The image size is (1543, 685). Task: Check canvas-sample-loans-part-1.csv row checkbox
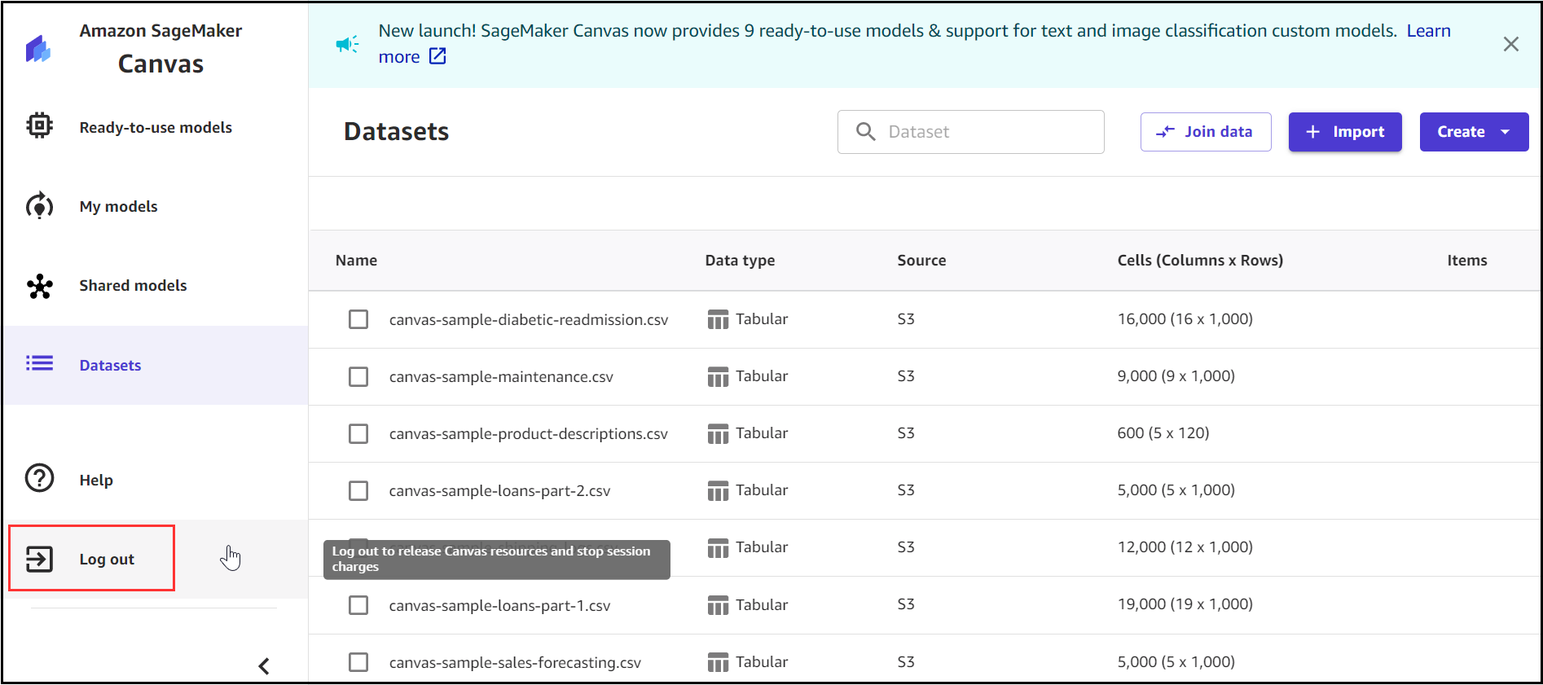[x=358, y=605]
